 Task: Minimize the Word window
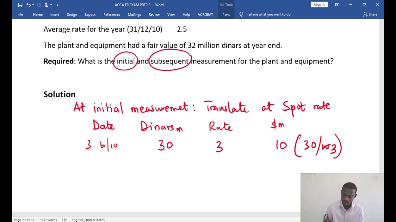click(351, 5)
